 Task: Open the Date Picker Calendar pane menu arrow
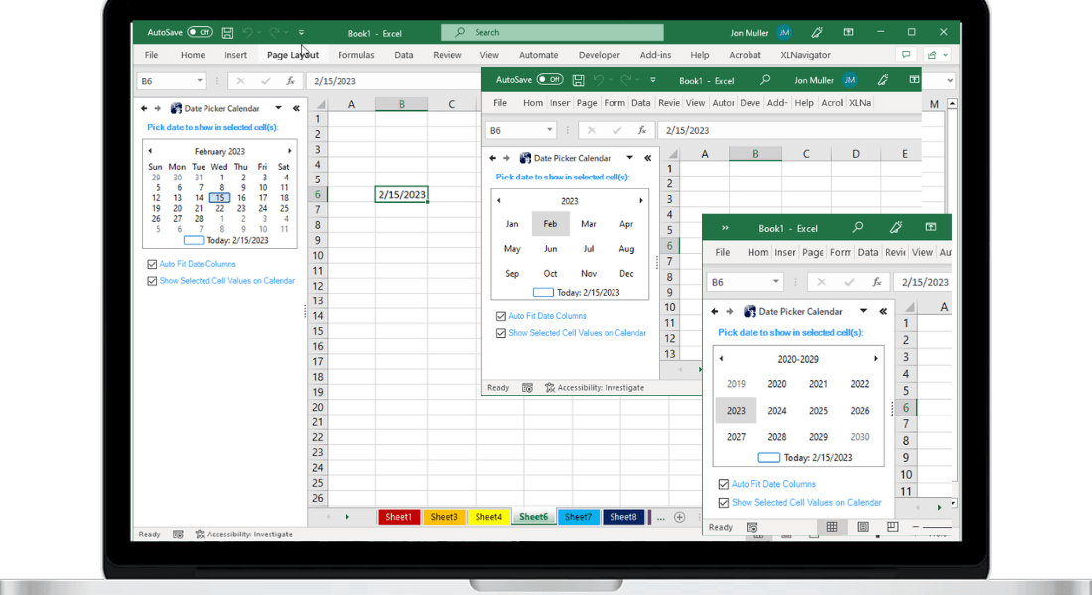[278, 108]
